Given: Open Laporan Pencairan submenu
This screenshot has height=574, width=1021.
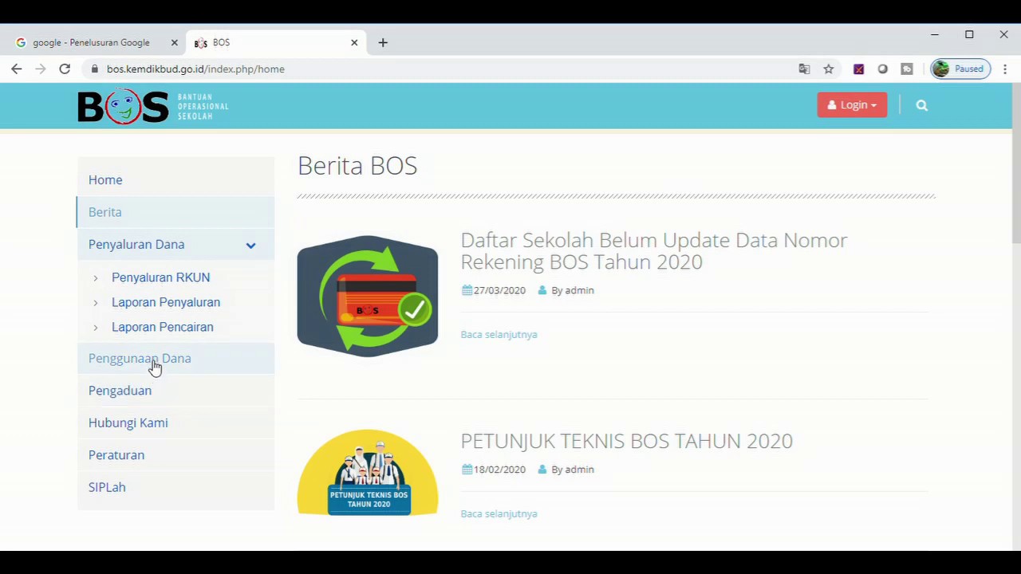Looking at the screenshot, I should coord(163,327).
